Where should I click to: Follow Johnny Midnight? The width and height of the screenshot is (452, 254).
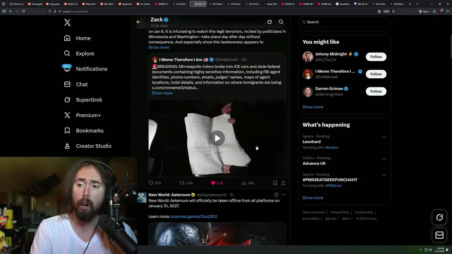tap(376, 57)
